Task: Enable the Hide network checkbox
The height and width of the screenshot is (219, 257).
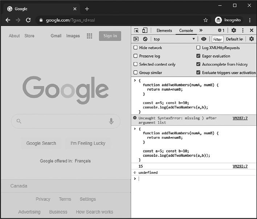Action: pyautogui.click(x=136, y=48)
